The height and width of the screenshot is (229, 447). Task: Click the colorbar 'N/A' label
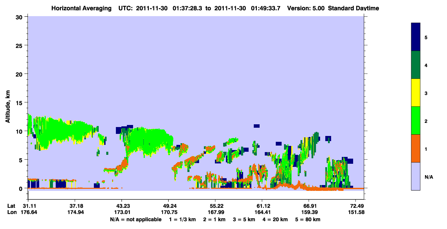(x=428, y=177)
